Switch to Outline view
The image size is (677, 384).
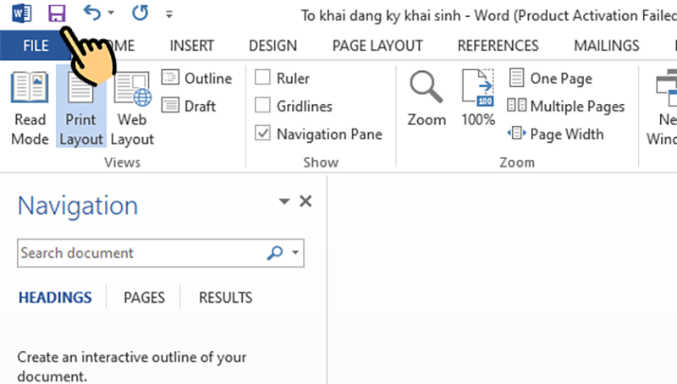pos(196,78)
